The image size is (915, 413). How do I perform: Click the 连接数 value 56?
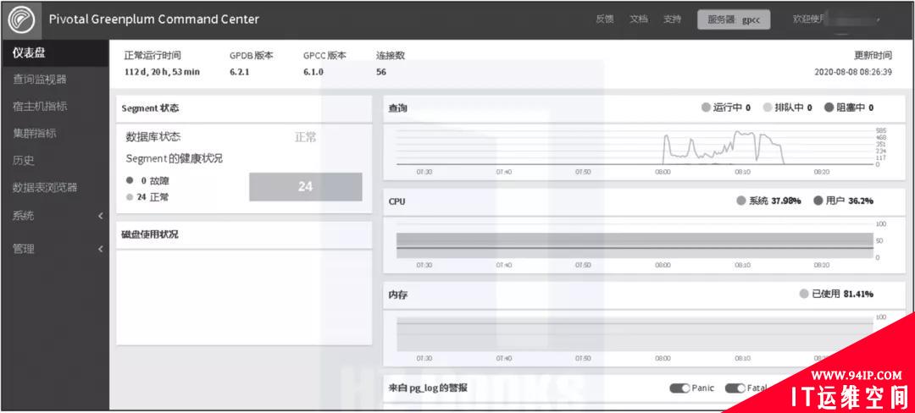381,72
